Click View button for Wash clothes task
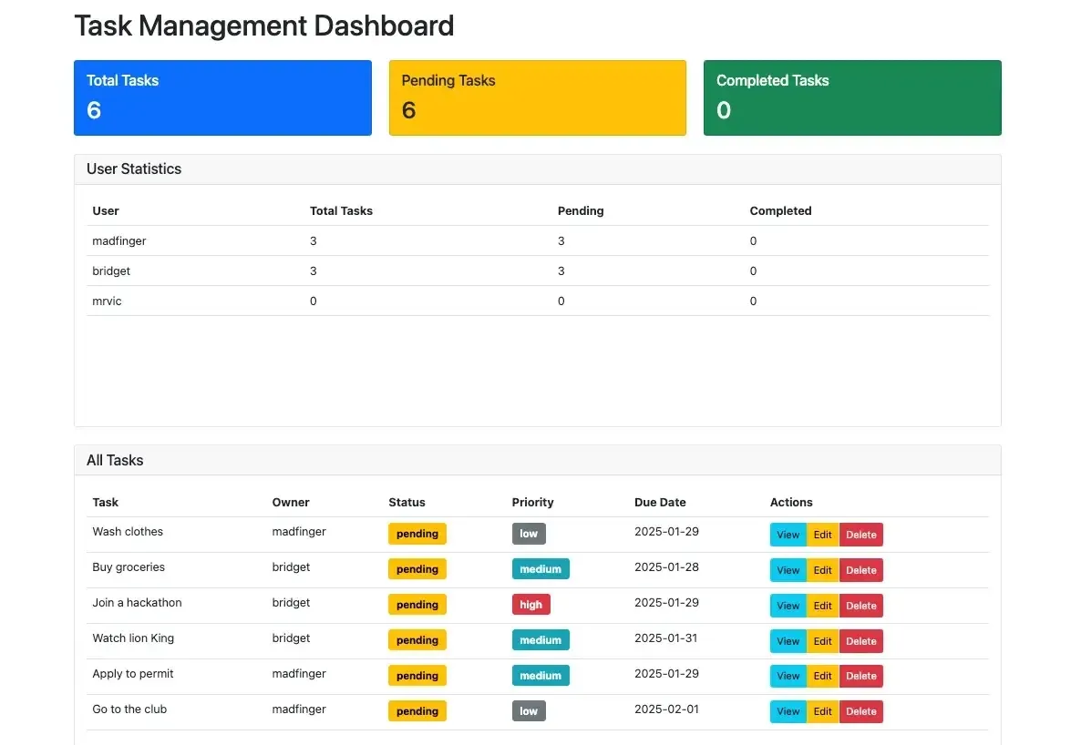1071x745 pixels. 788,535
